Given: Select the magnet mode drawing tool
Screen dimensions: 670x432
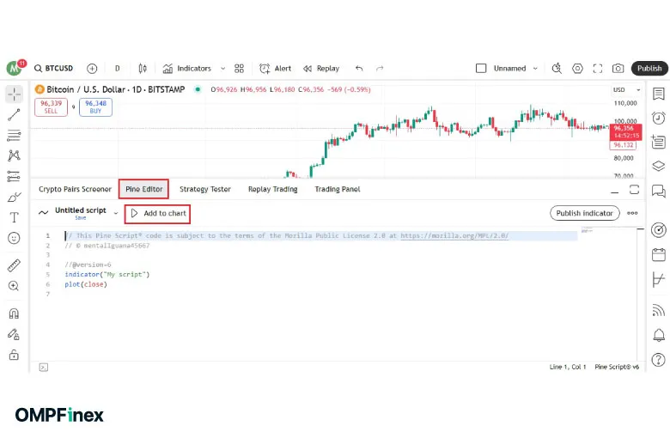Looking at the screenshot, I should tap(14, 314).
